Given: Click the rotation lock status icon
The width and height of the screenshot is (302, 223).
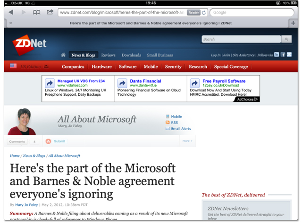Looking at the screenshot, I should tap(278, 3).
